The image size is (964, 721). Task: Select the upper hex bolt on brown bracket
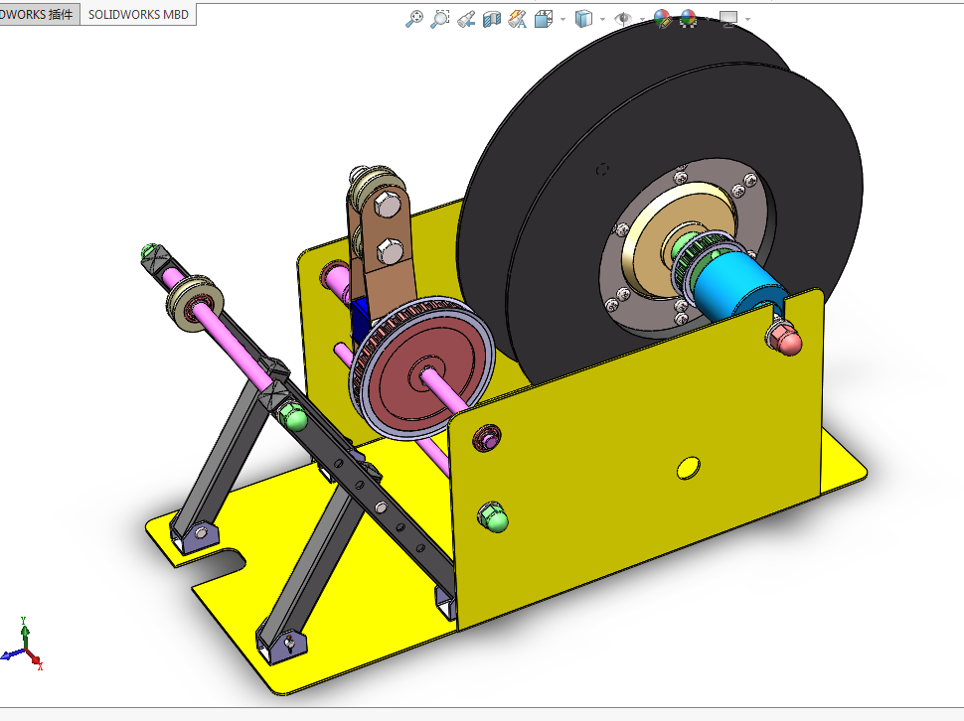click(x=387, y=205)
